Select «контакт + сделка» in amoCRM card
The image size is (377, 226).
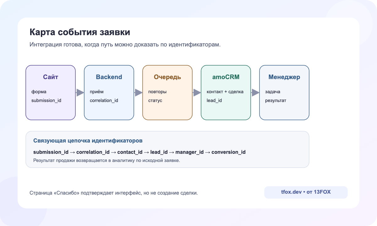click(x=225, y=92)
